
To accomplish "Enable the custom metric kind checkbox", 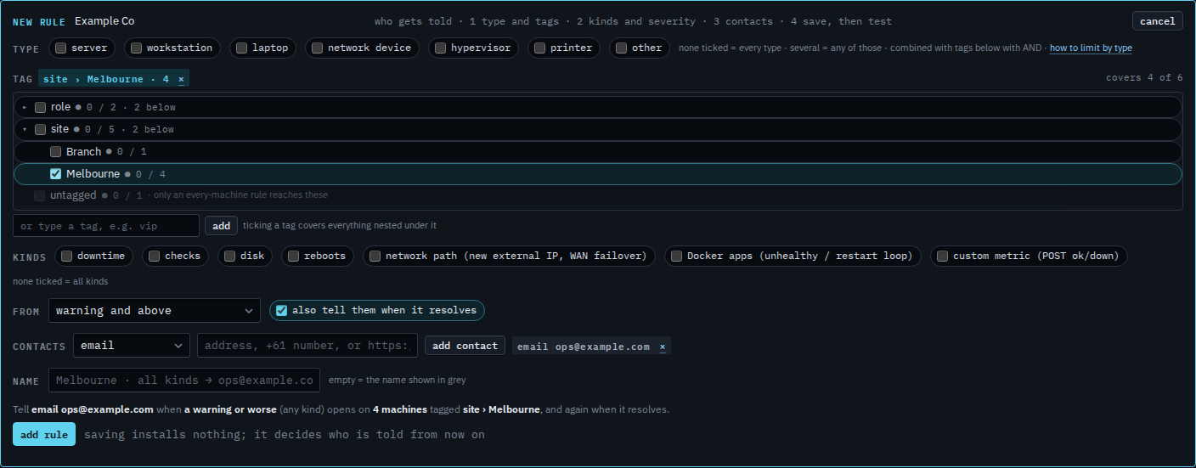I will click(x=942, y=256).
